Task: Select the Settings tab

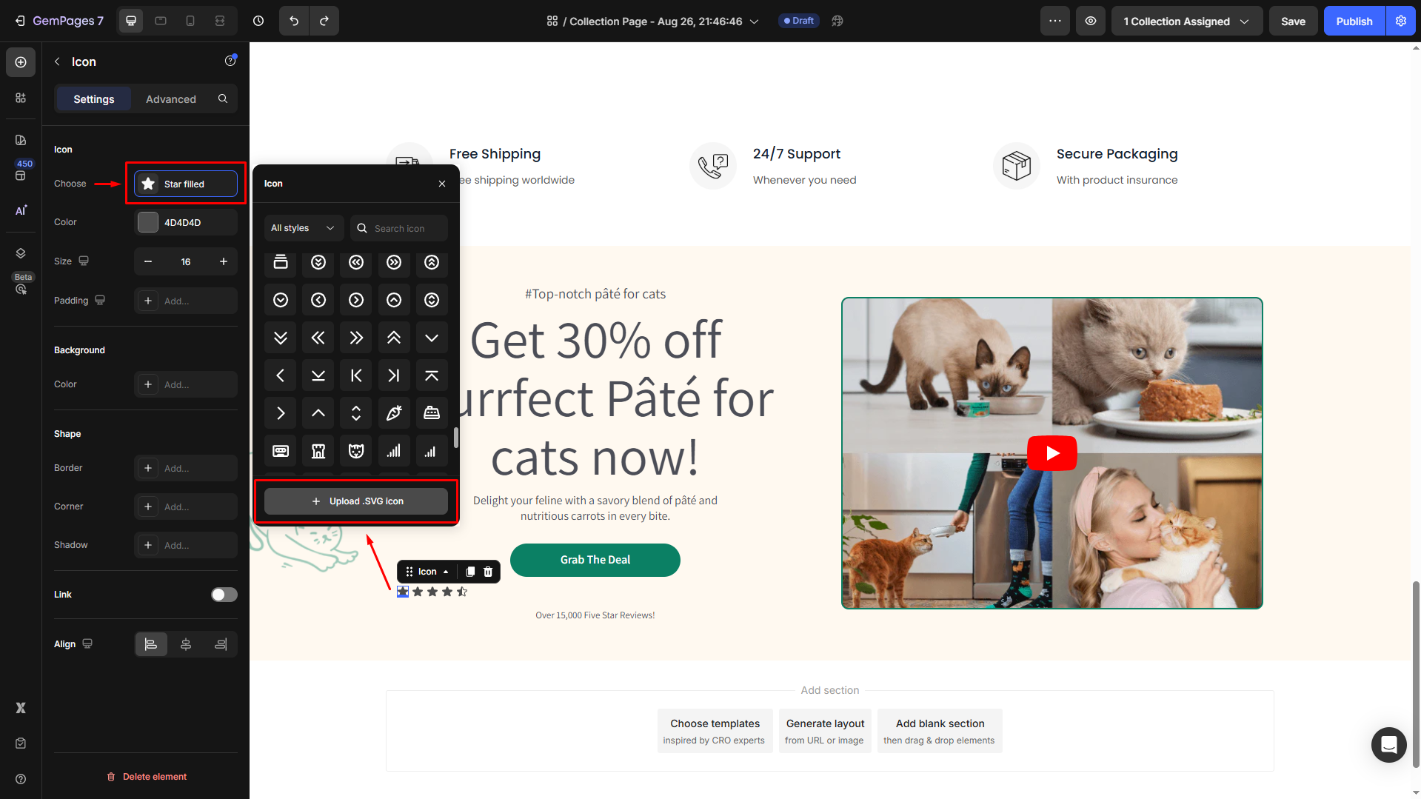Action: coord(94,99)
